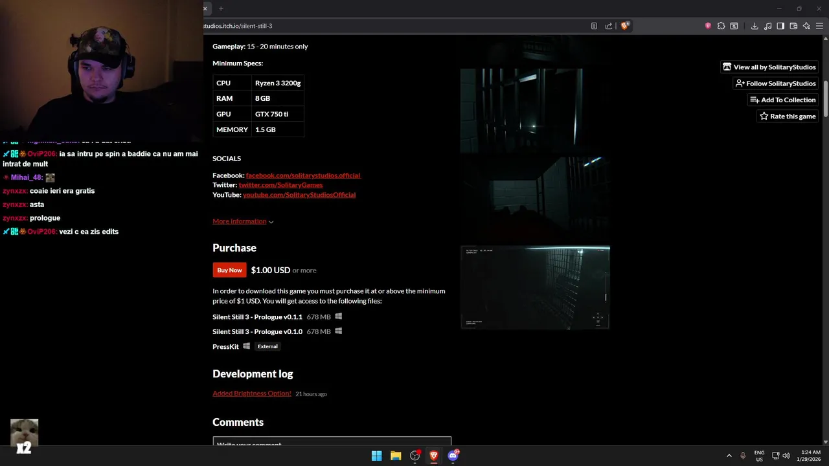Click the External badge next to PressKit
Viewport: 829px width, 466px height.
267,346
